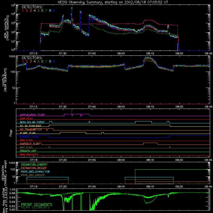213x213 pixels.
Task: Click the 0.98 y-axis tick on the livetime plot
Action: click(x=13, y=193)
